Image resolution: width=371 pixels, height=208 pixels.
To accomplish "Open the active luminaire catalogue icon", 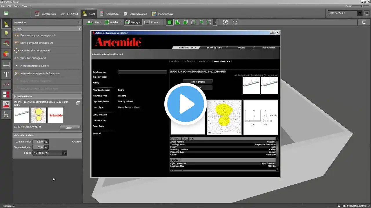I will [x=78, y=103].
